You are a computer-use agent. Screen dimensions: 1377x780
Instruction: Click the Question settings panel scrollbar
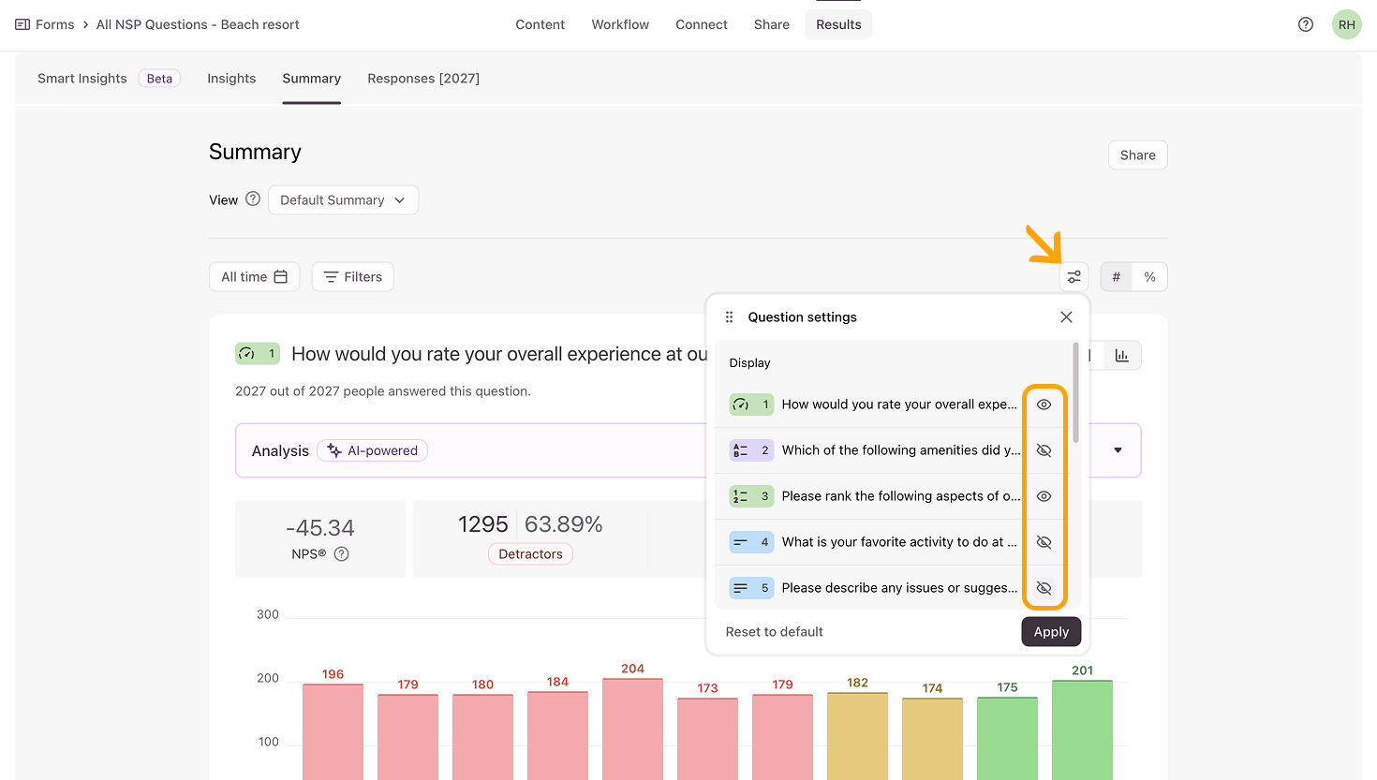click(x=1075, y=393)
